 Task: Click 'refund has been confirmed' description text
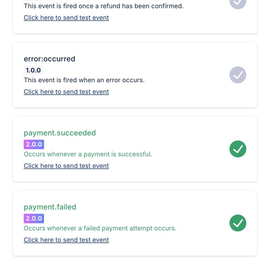(104, 6)
